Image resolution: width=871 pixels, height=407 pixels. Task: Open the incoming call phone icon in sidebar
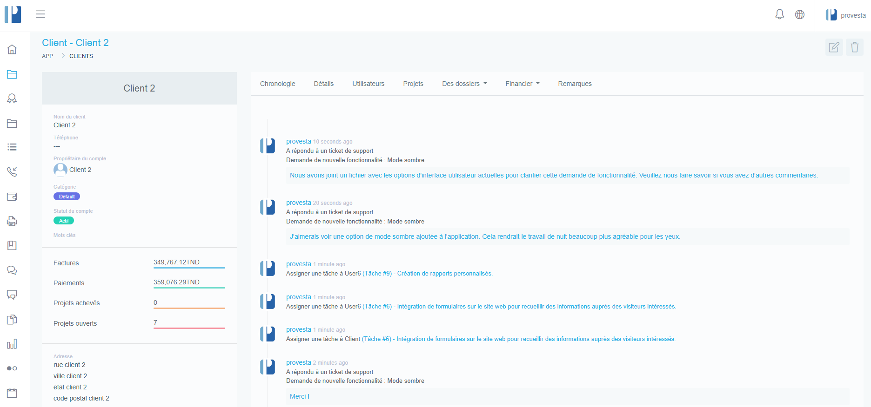tap(12, 171)
